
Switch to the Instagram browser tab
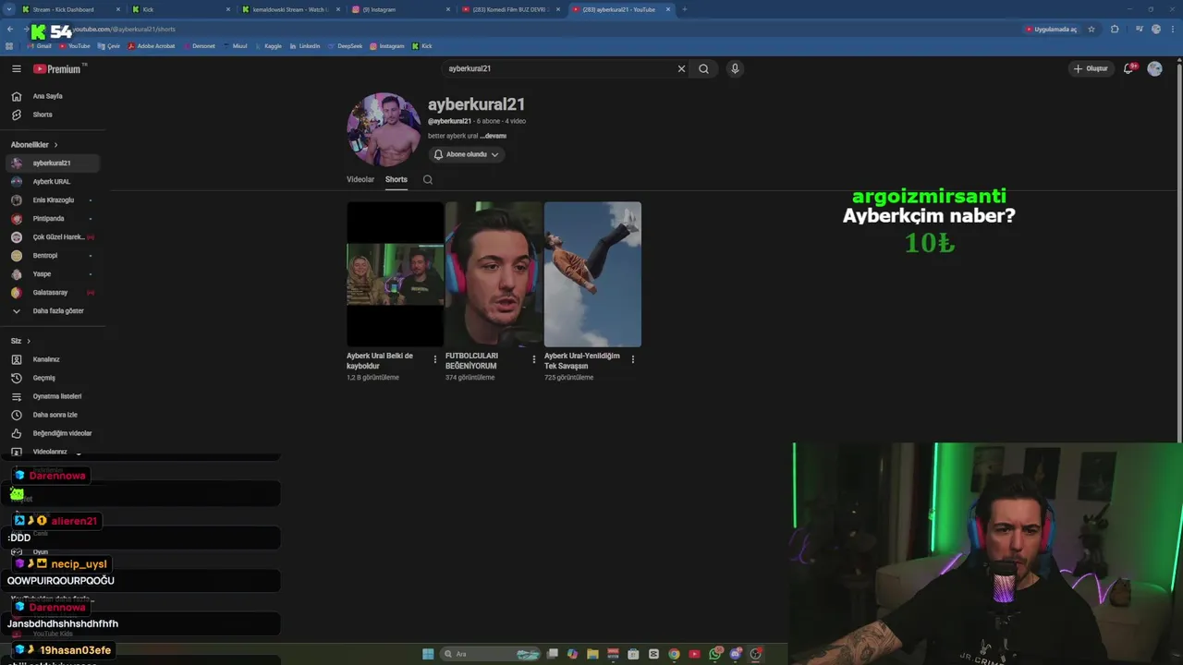point(401,9)
